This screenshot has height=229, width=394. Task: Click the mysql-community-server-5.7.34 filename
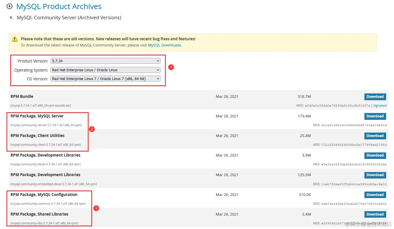46,125
